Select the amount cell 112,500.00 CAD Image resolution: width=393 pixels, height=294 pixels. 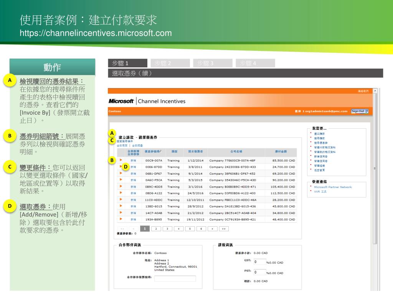283,193
